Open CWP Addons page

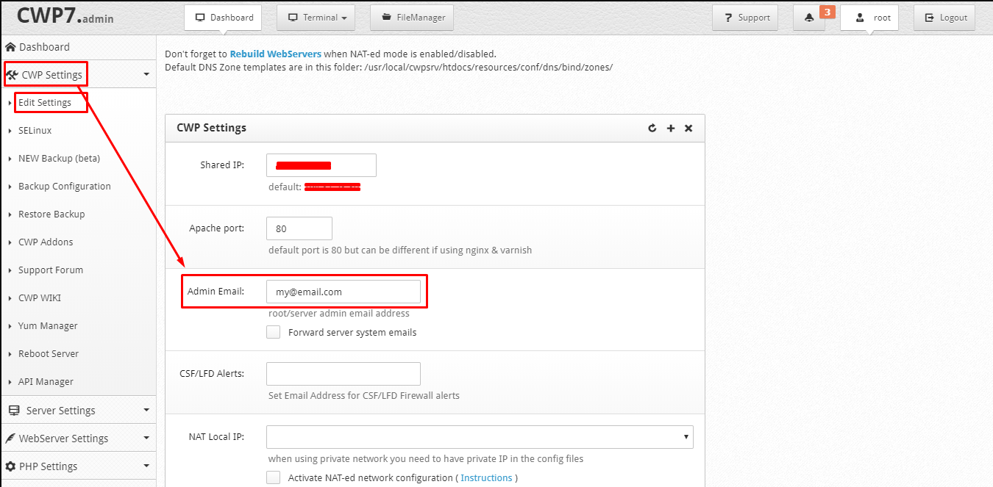pos(46,242)
